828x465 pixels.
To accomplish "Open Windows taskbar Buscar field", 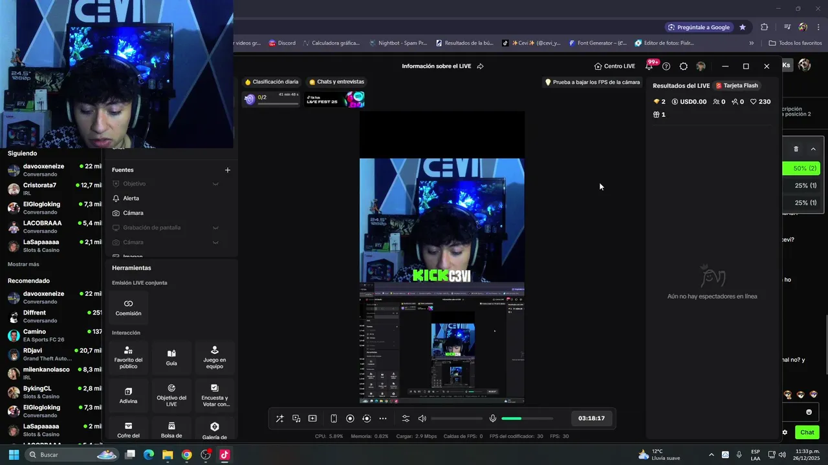I will pyautogui.click(x=72, y=455).
